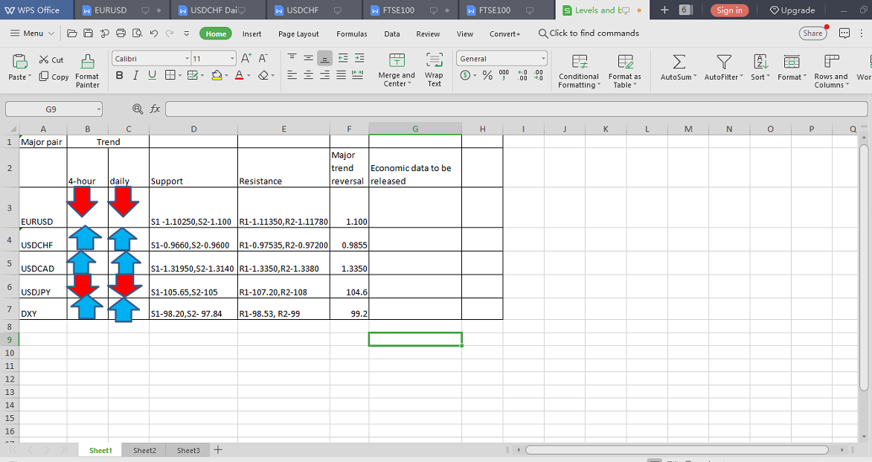872x462 pixels.
Task: Switch to Sheet2 tab
Action: point(144,450)
